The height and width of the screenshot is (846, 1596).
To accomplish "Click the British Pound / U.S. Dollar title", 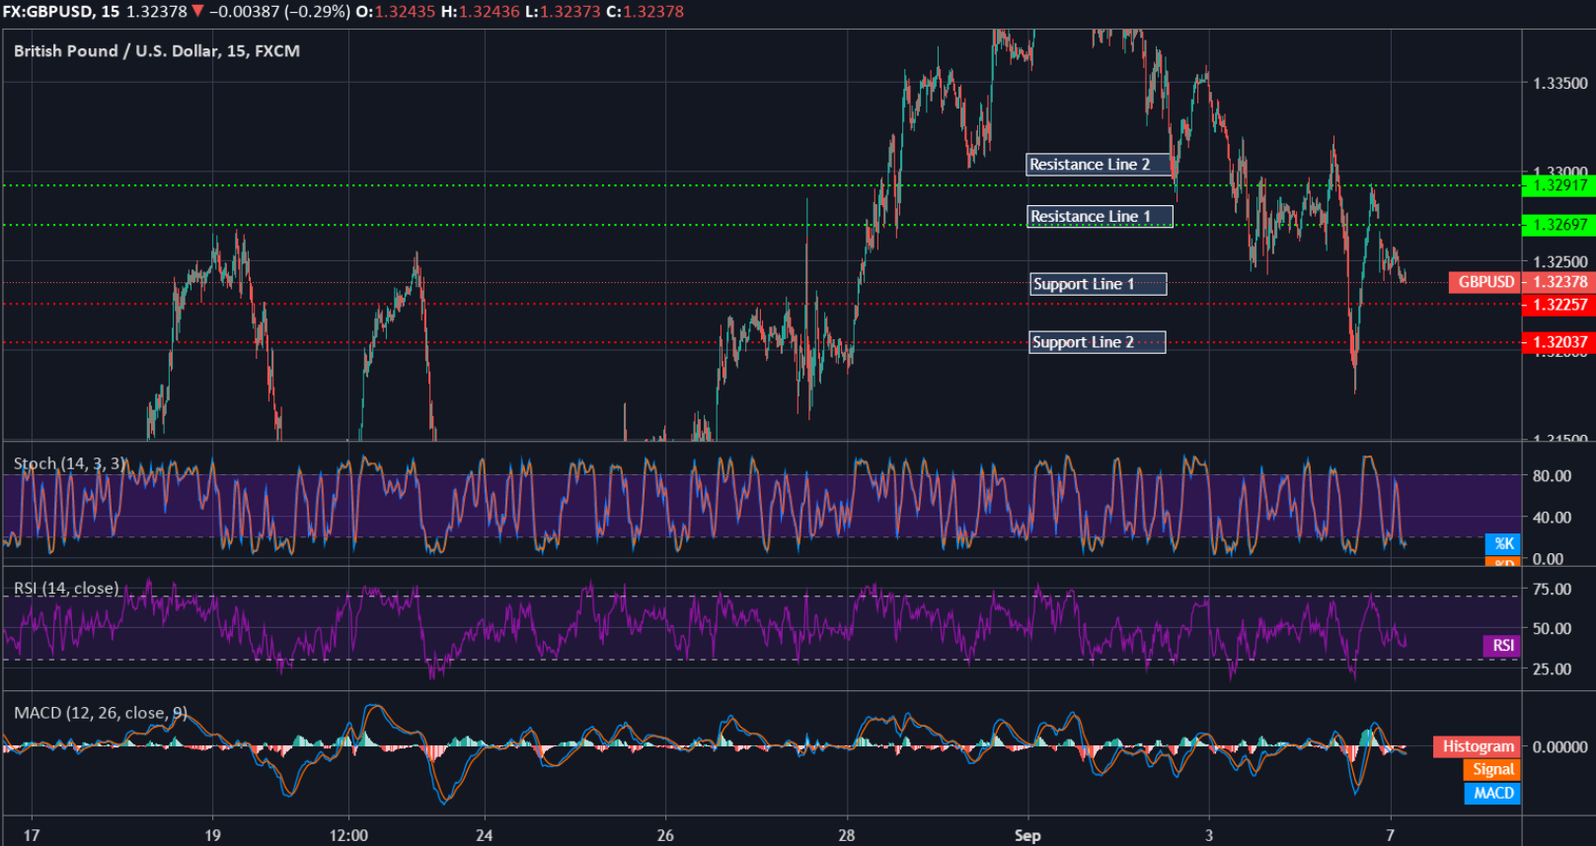I will coord(157,51).
